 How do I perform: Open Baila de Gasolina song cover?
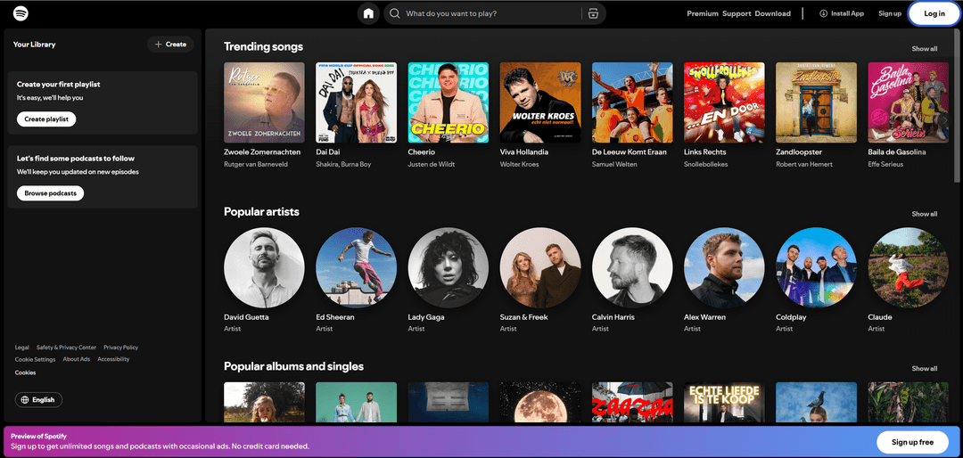tap(909, 102)
